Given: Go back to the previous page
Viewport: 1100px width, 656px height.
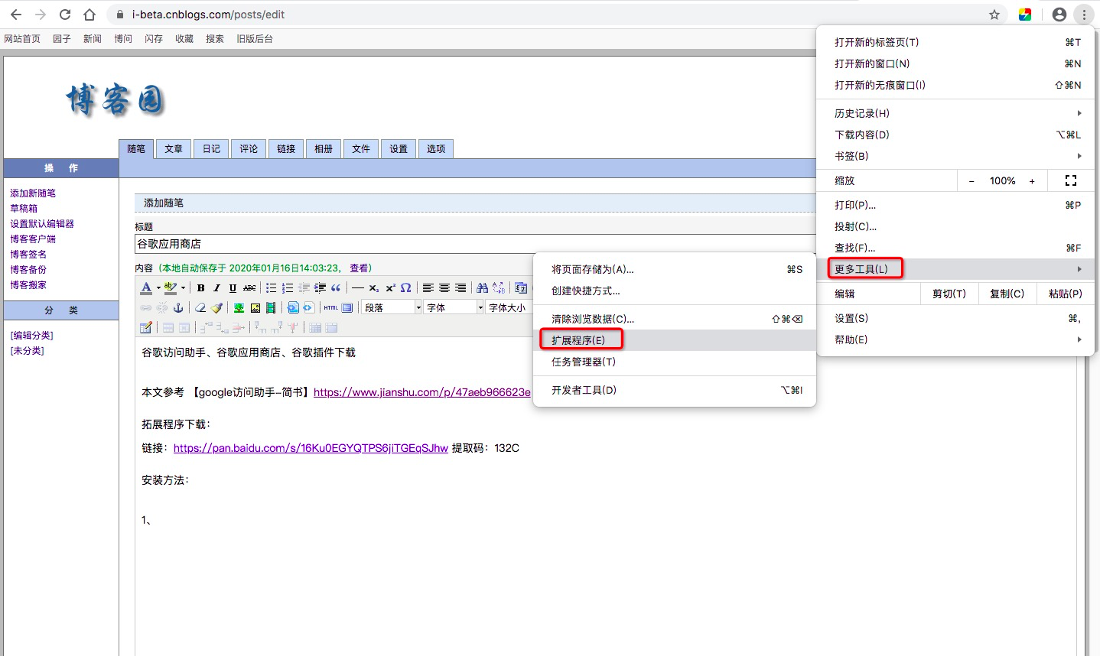Looking at the screenshot, I should 16,15.
